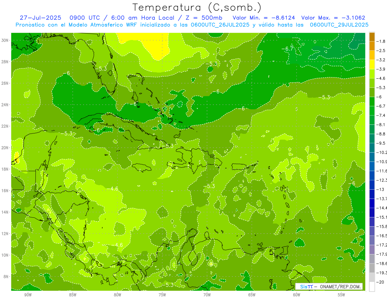
Task: Click the "-6.7" contour label on the map
Action: [x=287, y=49]
